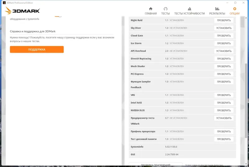
Task: Click the GUI version 2.24.7509 64
Action: [172, 155]
